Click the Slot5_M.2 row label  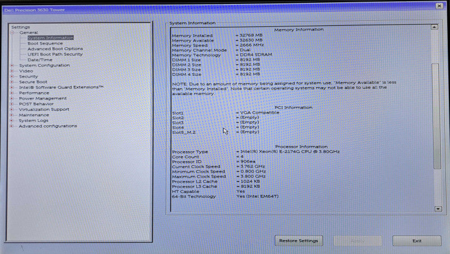184,133
